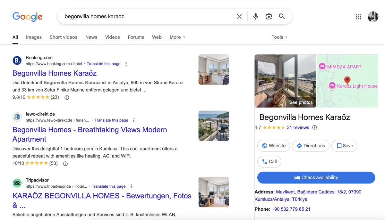
Task: Click the Call button
Action: click(269, 162)
